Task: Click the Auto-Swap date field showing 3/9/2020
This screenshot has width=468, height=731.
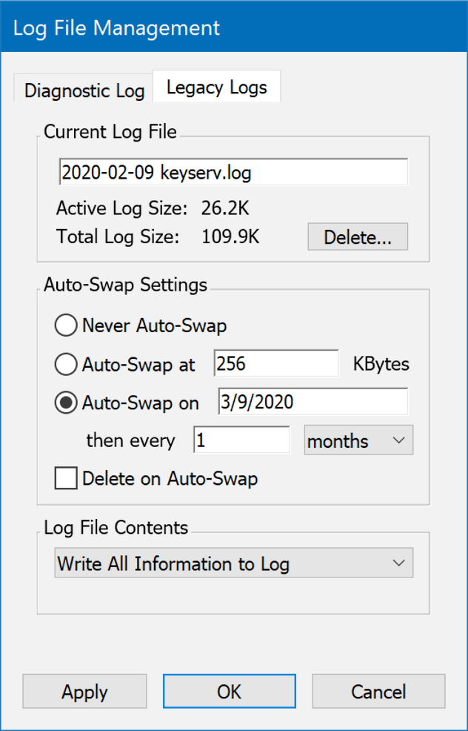Action: click(x=312, y=402)
